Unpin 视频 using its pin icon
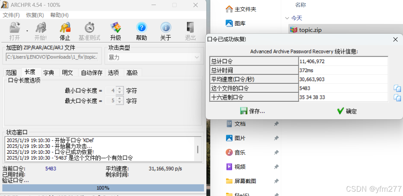 (276, 167)
